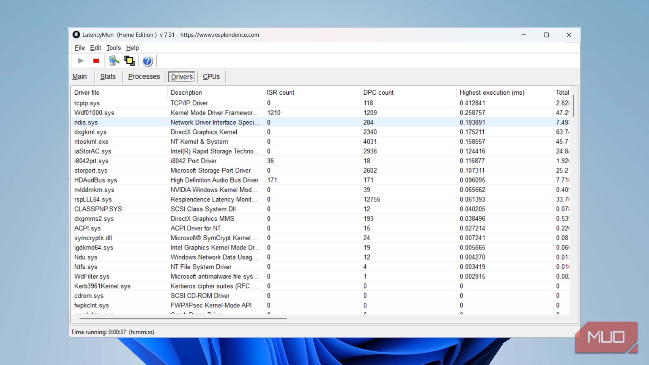
Task: Switch to the Main tab
Action: [x=79, y=76]
